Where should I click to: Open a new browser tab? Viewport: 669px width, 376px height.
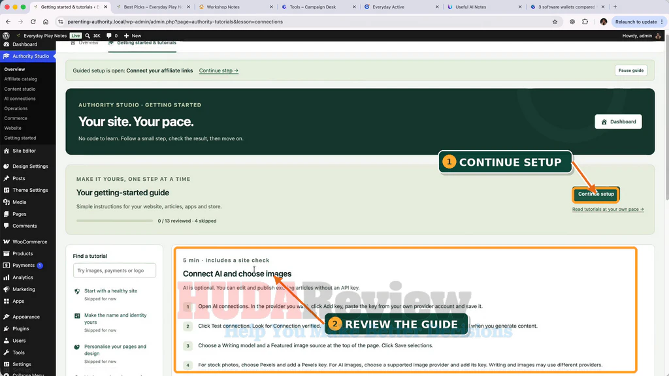coord(615,7)
